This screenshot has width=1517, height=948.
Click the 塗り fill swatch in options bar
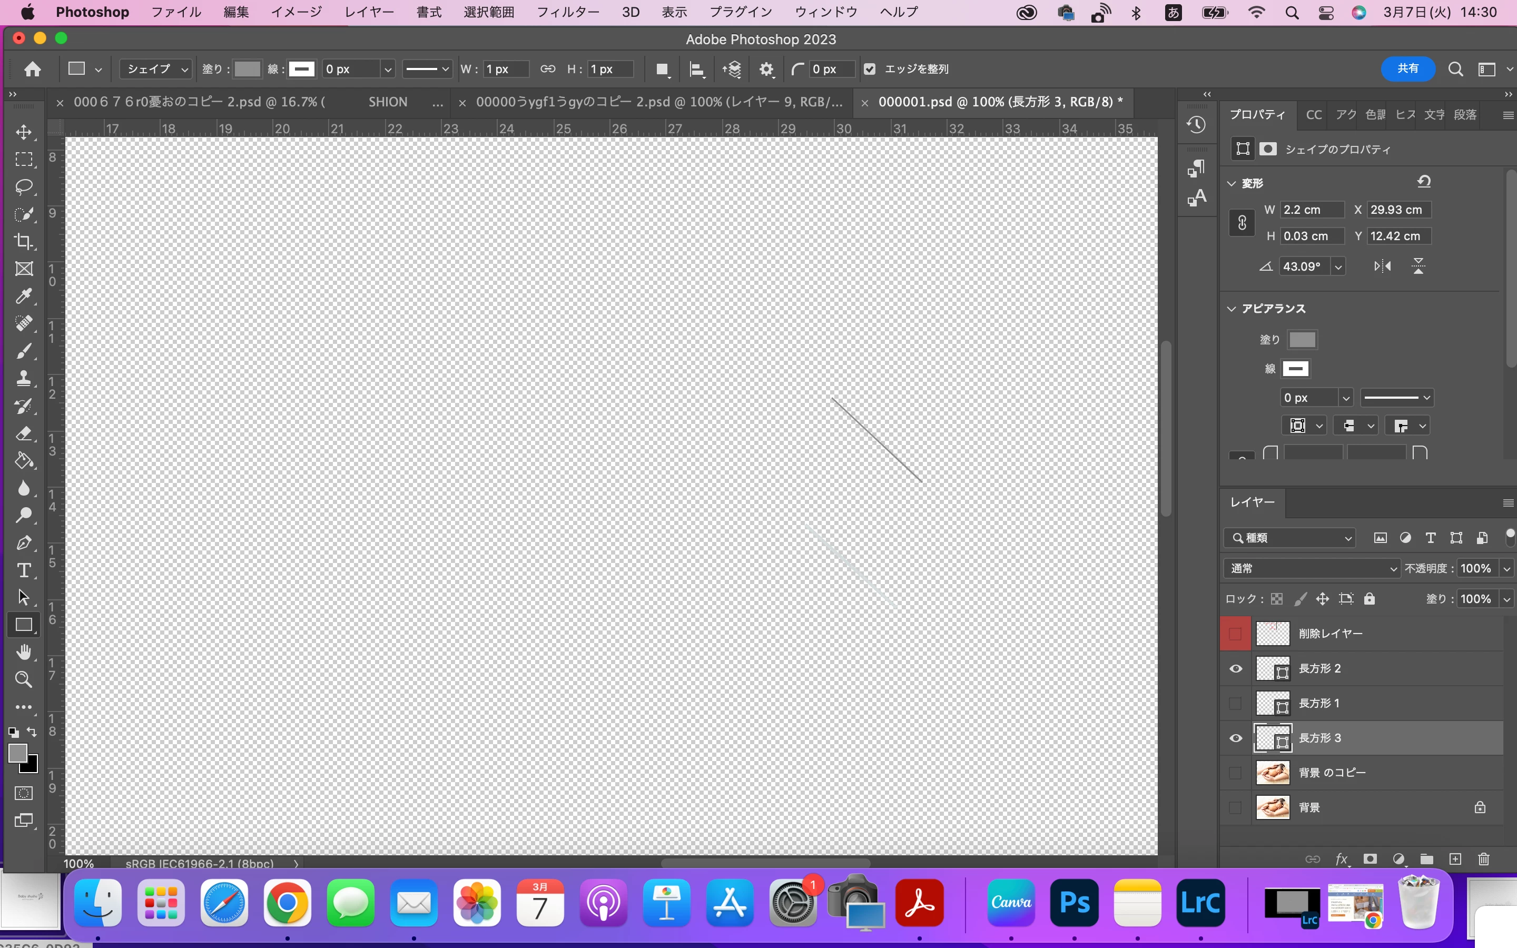247,69
